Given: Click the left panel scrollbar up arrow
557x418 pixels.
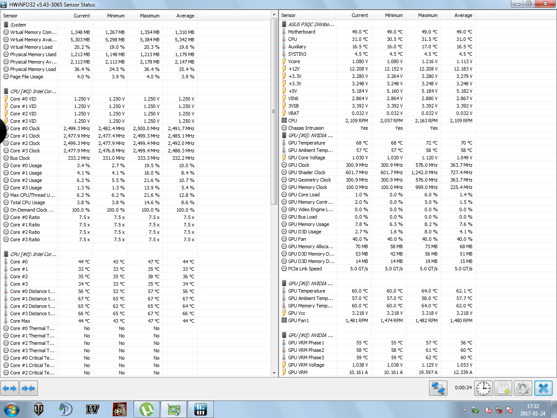Looking at the screenshot, I should click(274, 15).
